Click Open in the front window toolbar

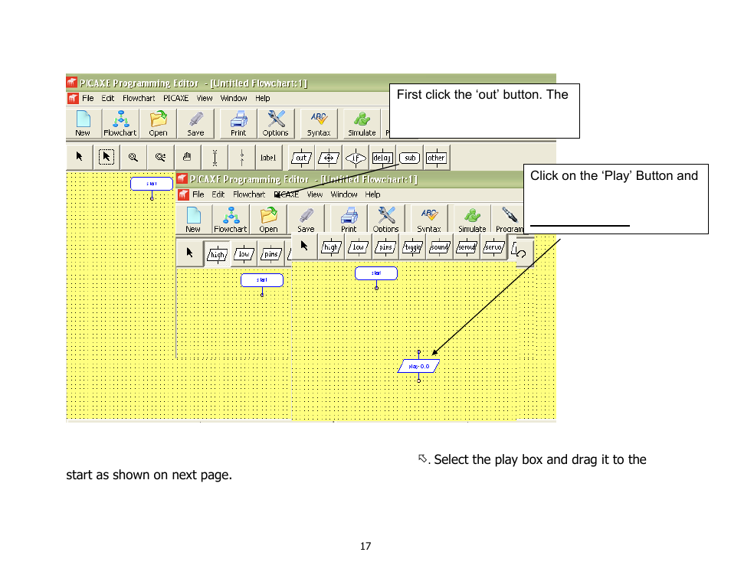268,220
